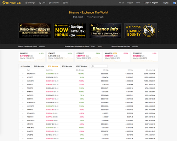
Task: Click the search magnifier icon
Action: tap(93, 66)
